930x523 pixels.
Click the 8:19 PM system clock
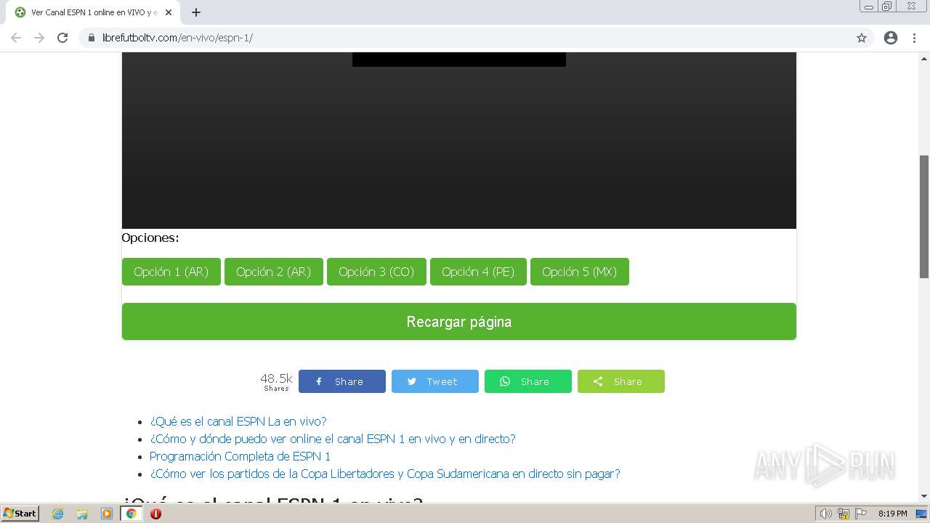coord(892,514)
